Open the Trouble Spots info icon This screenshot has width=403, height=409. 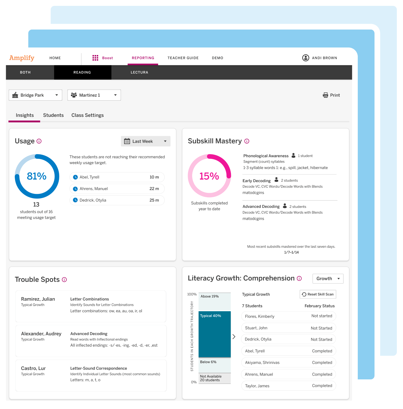[x=64, y=280]
